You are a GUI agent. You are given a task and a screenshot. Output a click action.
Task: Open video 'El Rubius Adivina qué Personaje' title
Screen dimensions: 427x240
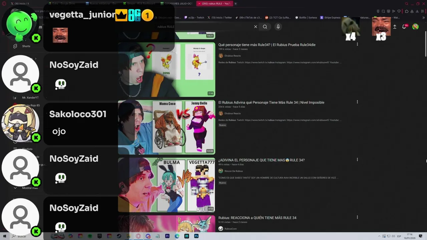pyautogui.click(x=271, y=102)
